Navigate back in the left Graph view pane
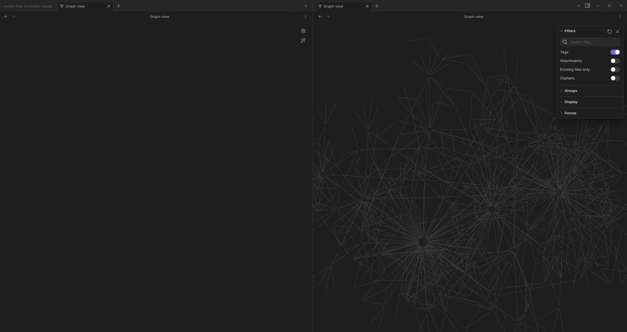This screenshot has width=627, height=332. pos(6,16)
